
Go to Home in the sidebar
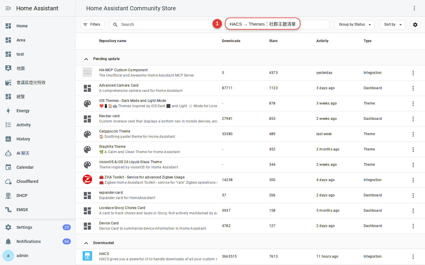pos(37,26)
